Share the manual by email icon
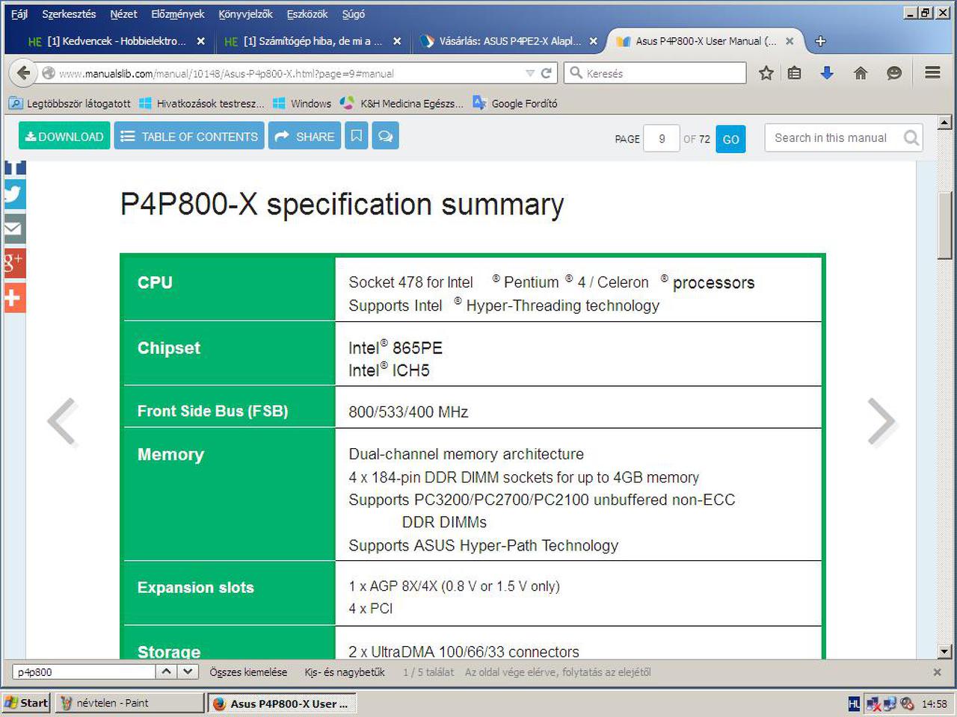957x717 pixels. (x=14, y=229)
